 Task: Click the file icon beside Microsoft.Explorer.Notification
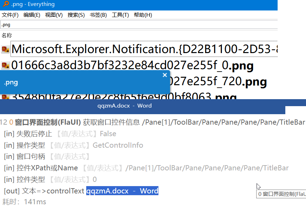pos(6,49)
